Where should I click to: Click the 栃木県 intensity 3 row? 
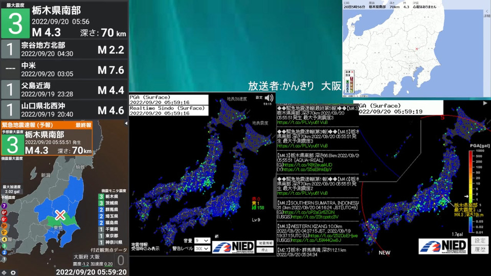point(108,196)
